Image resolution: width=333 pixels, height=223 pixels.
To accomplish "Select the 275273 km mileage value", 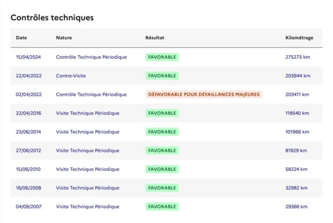I will [298, 57].
